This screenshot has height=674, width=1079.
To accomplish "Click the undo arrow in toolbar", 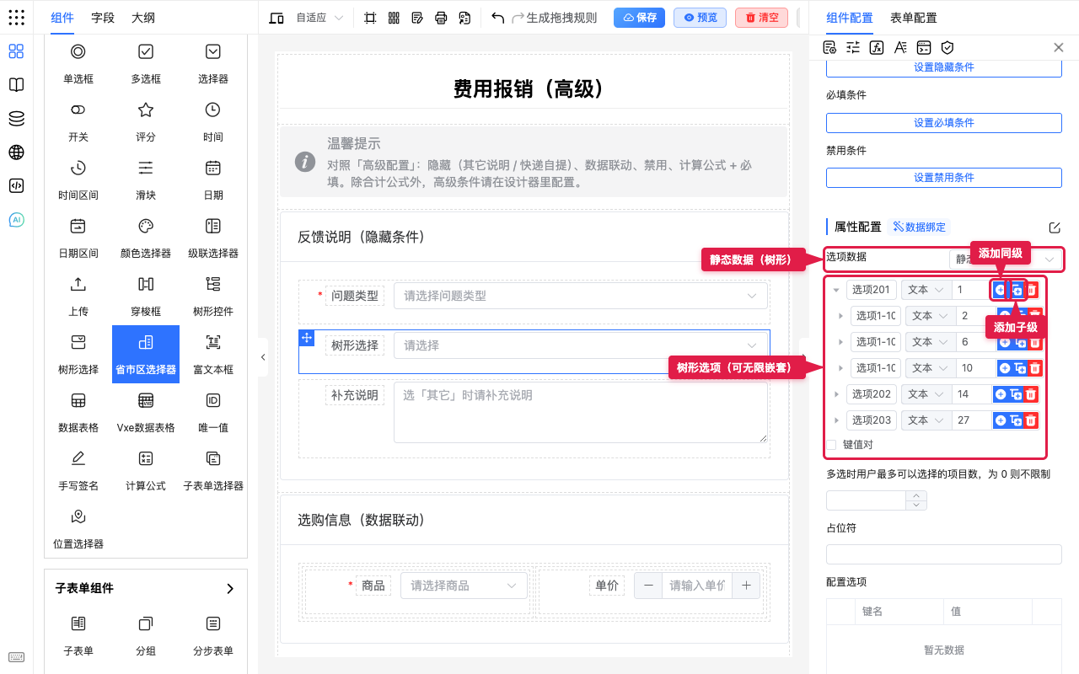I will coord(497,18).
